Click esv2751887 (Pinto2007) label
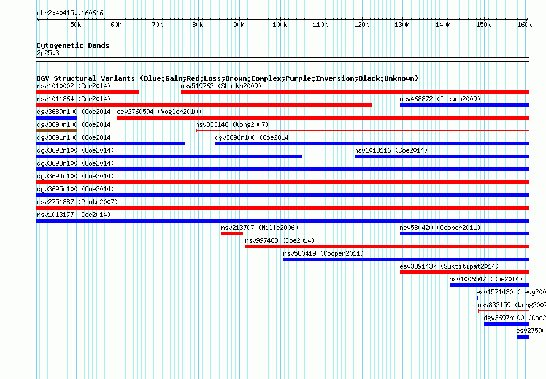The image size is (546, 379). pos(77,202)
